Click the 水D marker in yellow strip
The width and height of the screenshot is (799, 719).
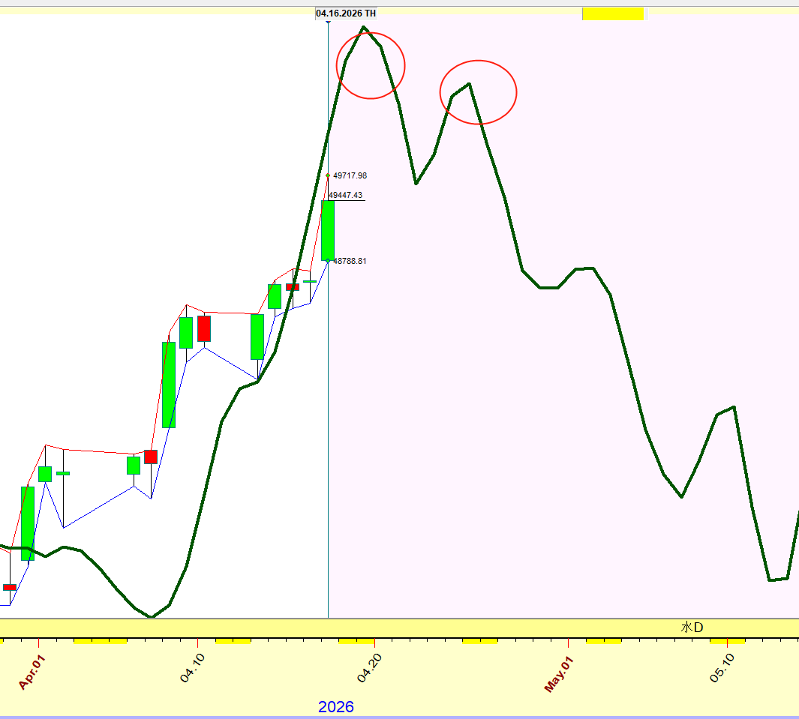click(x=692, y=627)
